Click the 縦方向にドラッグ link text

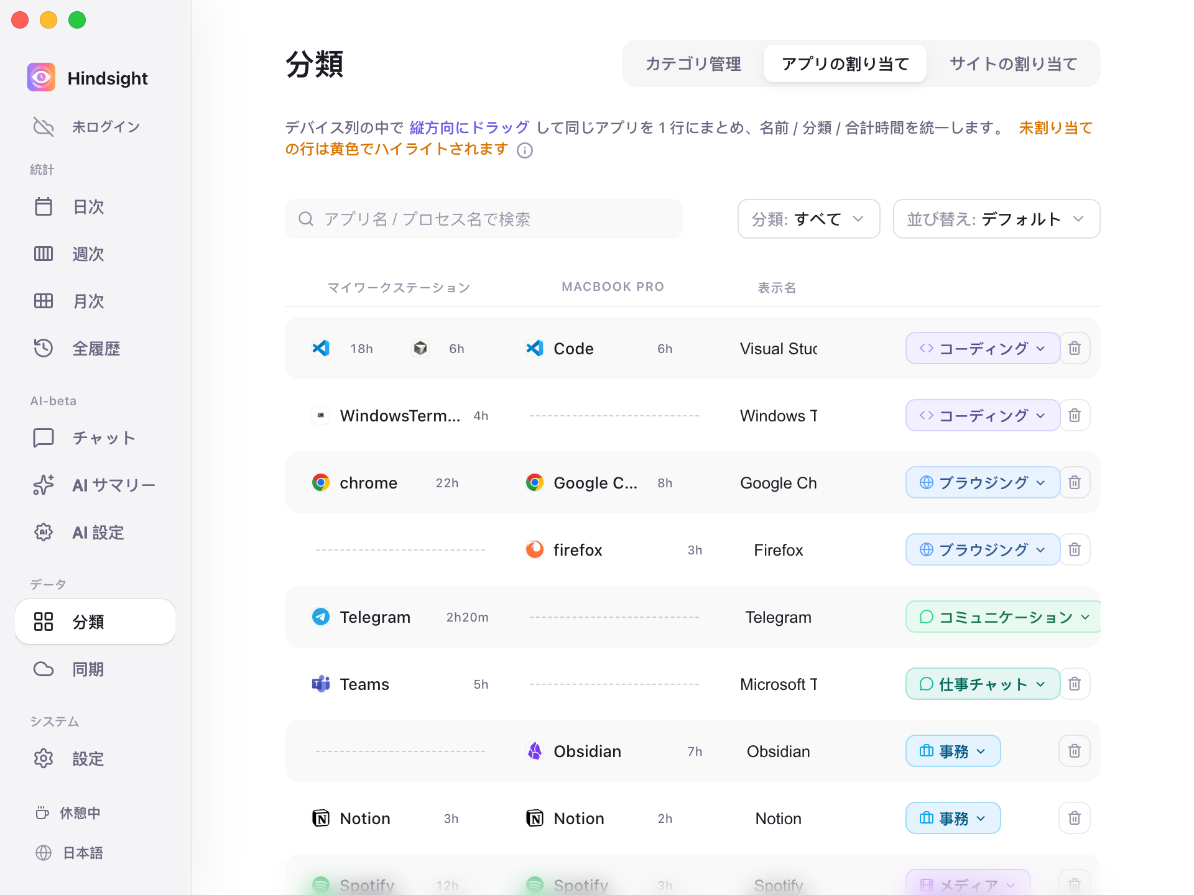(470, 127)
